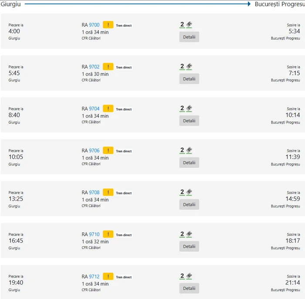Image resolution: width=305 pixels, height=299 pixels.
Task: Click the class 2 icon for train 9702
Action: point(182,67)
